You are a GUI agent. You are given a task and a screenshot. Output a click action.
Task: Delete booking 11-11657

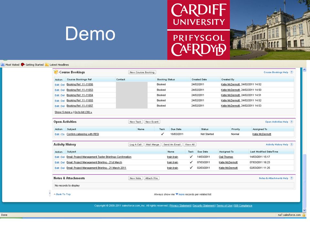63,106
